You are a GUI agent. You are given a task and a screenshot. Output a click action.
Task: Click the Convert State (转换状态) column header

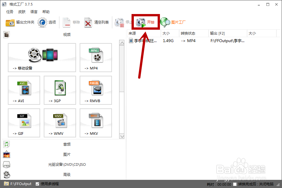(194, 33)
